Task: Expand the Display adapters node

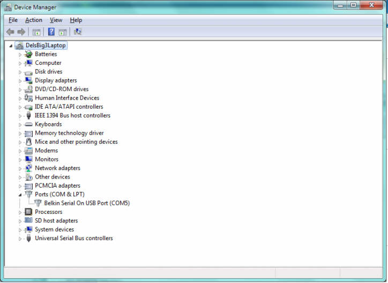Action: click(20, 80)
